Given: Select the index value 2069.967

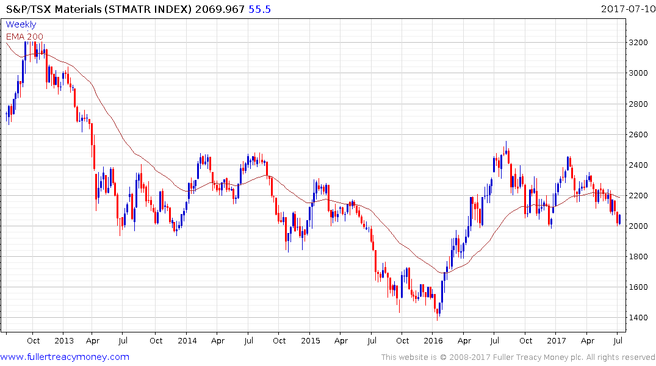Looking at the screenshot, I should [x=220, y=9].
